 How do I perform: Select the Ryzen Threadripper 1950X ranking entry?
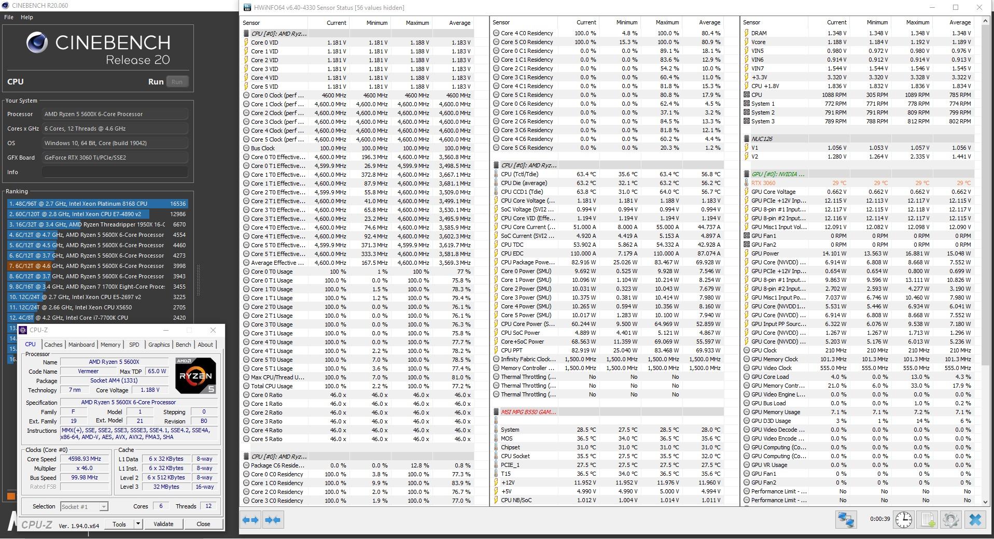(x=97, y=224)
